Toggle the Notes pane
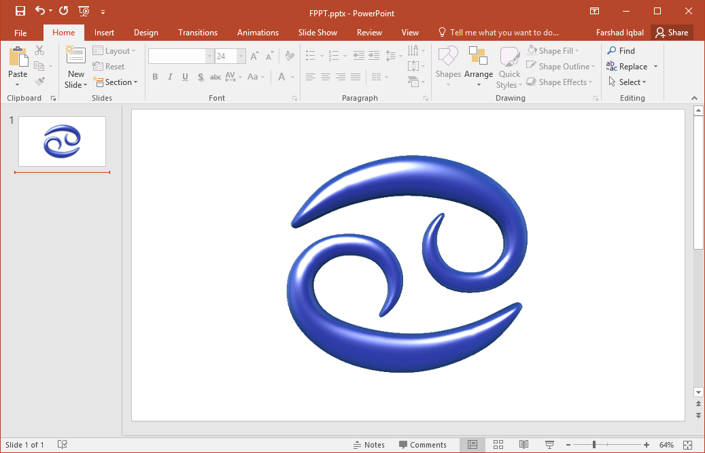This screenshot has height=453, width=705. (369, 445)
